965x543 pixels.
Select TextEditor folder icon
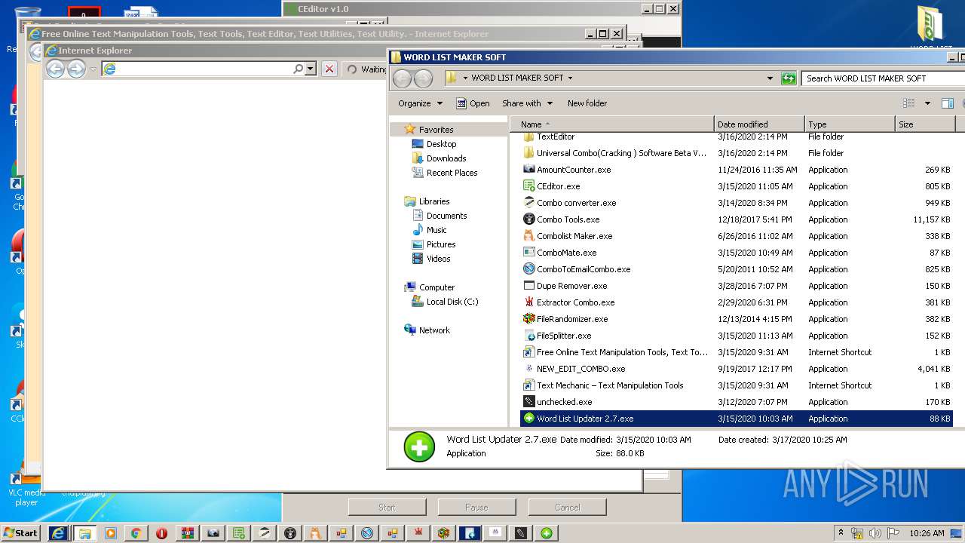[528, 137]
